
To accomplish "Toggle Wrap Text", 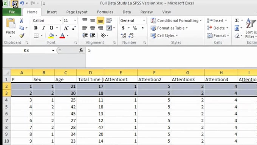I will point(109,20).
